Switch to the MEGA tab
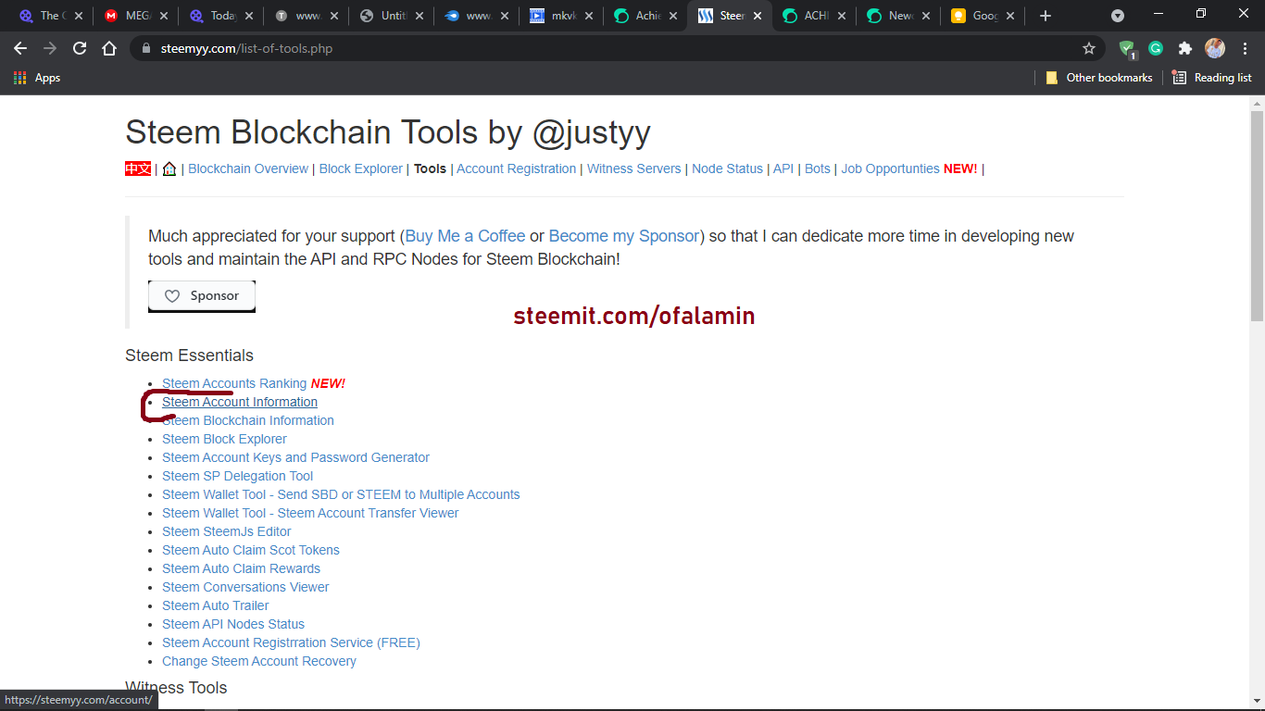Image resolution: width=1265 pixels, height=711 pixels. point(136,16)
